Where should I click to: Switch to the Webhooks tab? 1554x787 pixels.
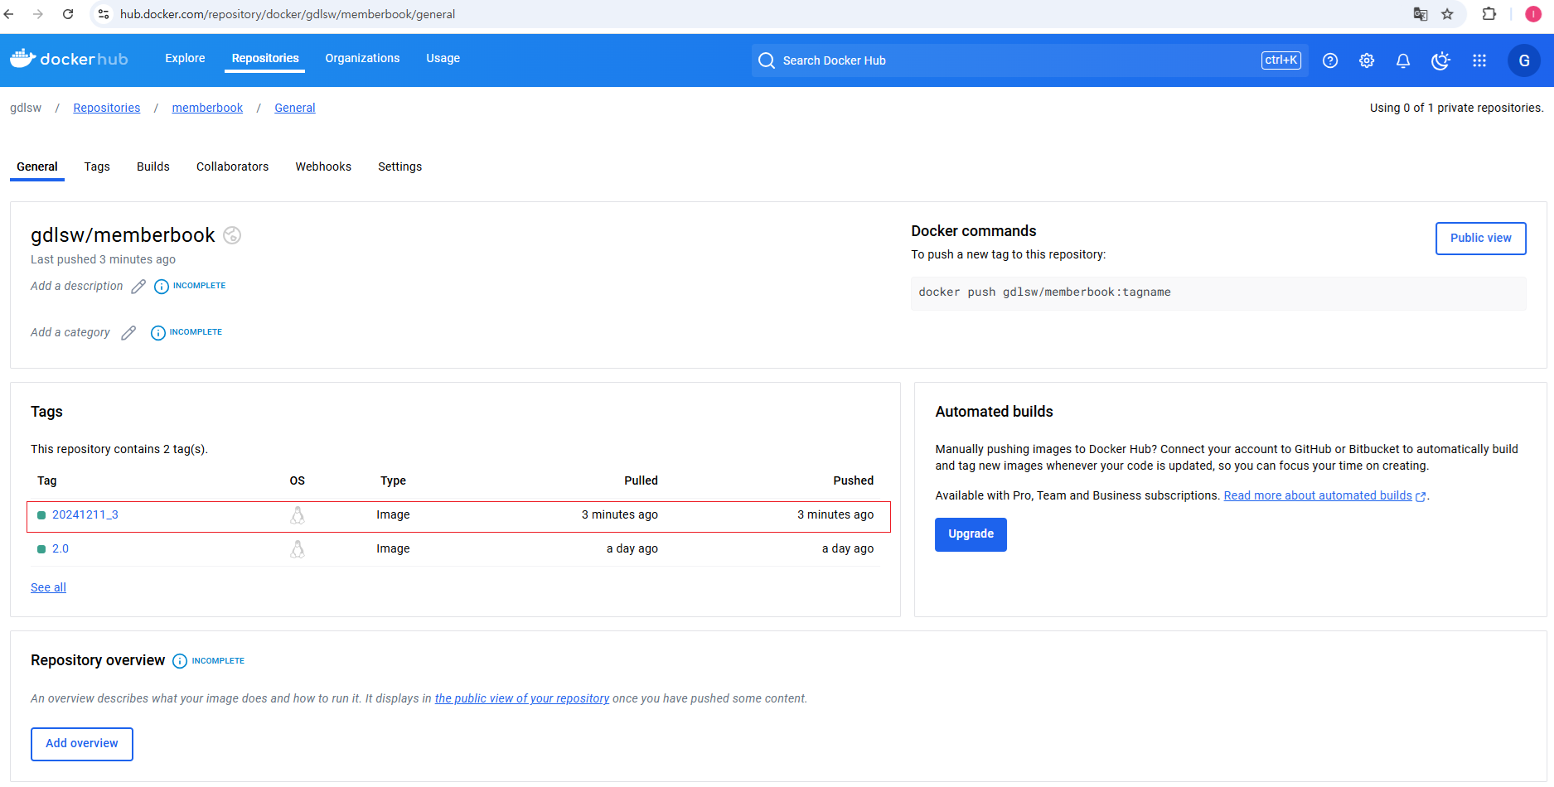(x=323, y=167)
